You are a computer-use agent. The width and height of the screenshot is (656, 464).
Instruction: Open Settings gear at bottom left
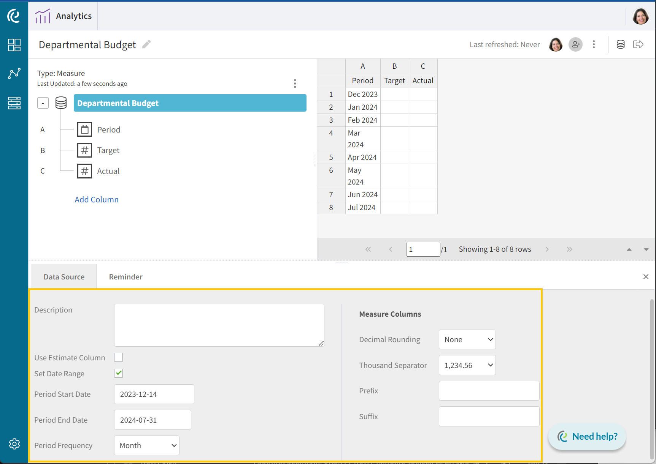coord(14,444)
